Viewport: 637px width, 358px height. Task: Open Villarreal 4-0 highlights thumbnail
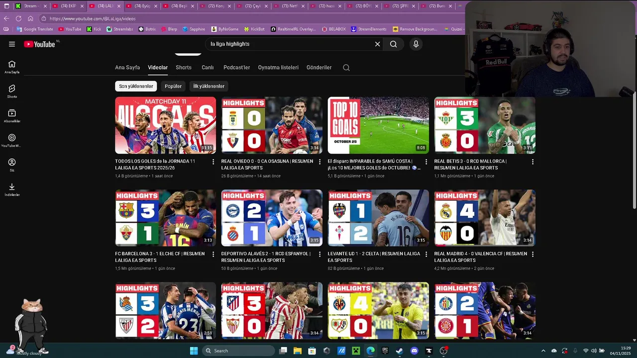point(378,310)
